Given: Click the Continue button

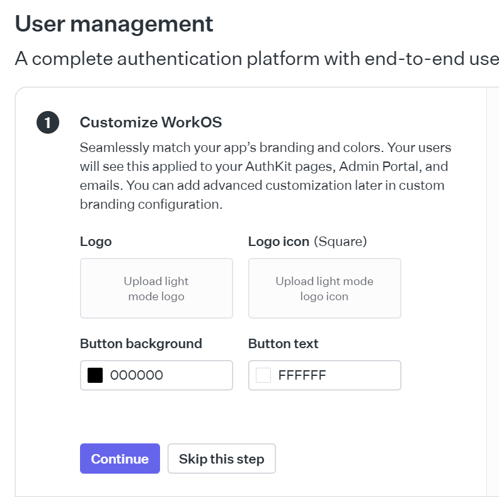Looking at the screenshot, I should point(120,459).
